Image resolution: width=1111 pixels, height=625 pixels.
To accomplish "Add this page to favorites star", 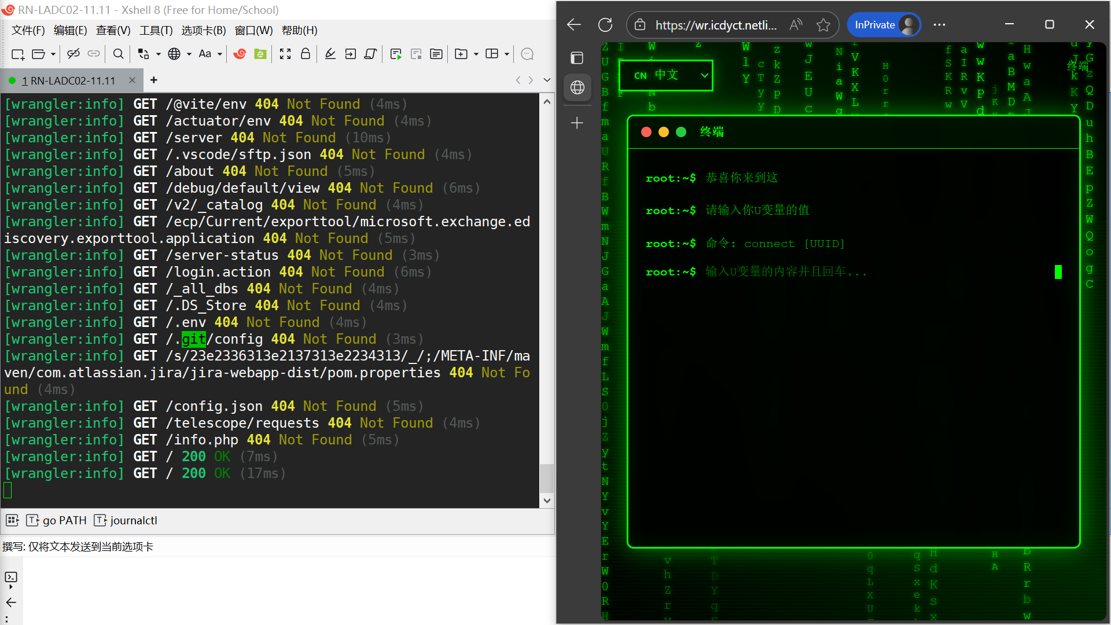I will [x=823, y=25].
